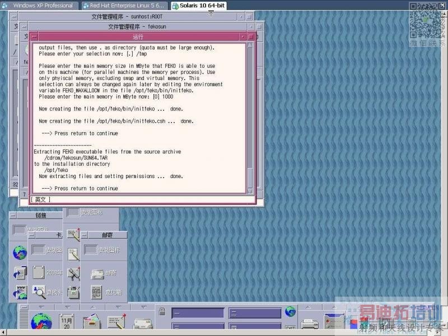Open the 链接 subpanel window menu button
448x336 pixels.
(x=13, y=215)
